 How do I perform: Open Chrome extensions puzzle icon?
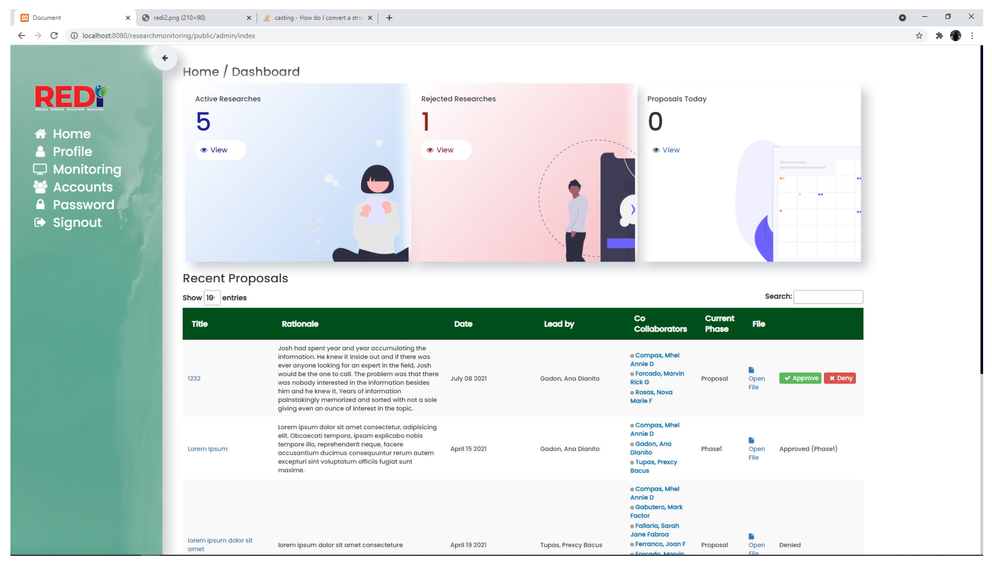pyautogui.click(x=939, y=36)
